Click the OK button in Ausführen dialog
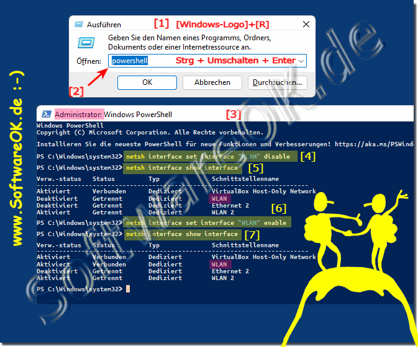418x347 pixels. (x=147, y=82)
